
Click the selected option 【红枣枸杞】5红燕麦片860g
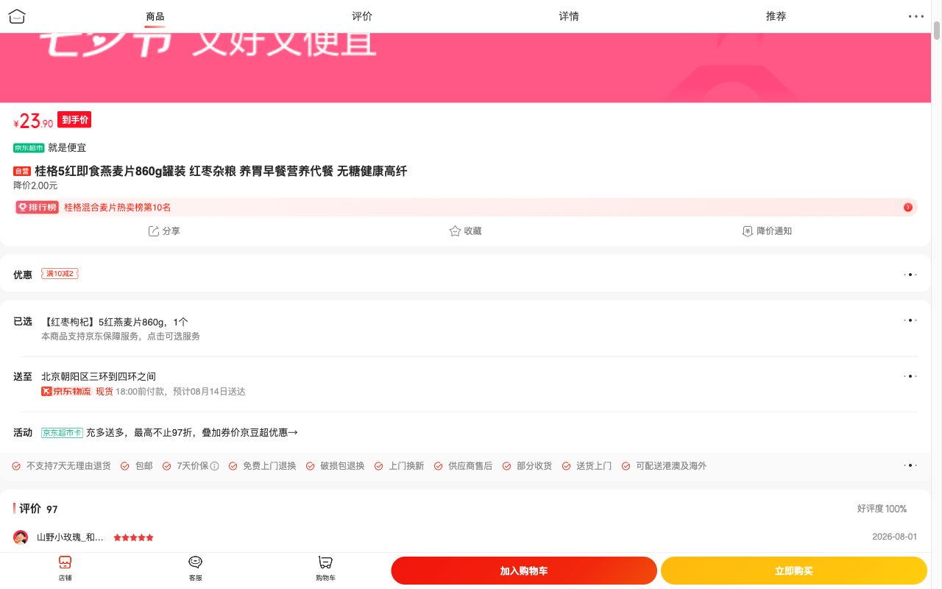point(115,322)
